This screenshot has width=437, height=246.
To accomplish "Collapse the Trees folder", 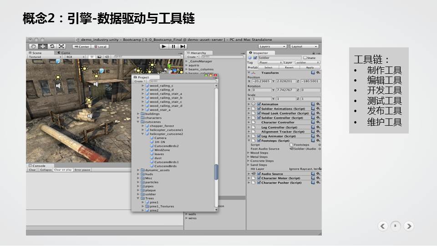I will pyautogui.click(x=138, y=198).
